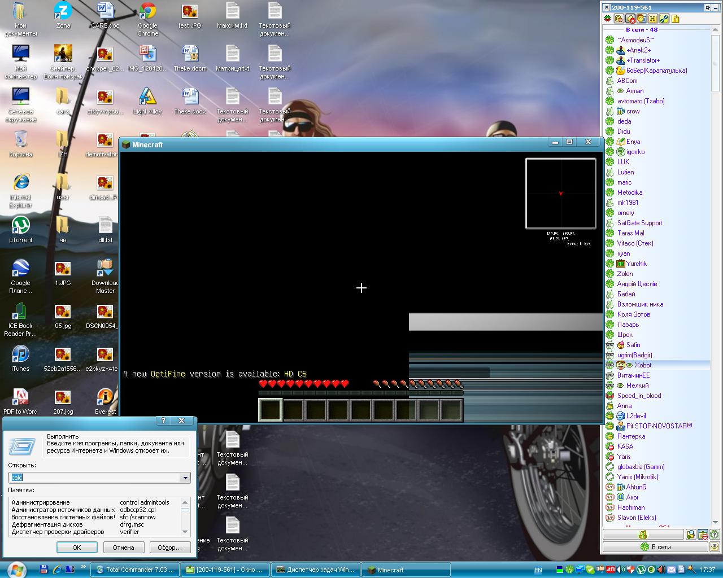Viewport: 723px width, 578px height.
Task: Click ATI tray icon
Action: (611, 570)
